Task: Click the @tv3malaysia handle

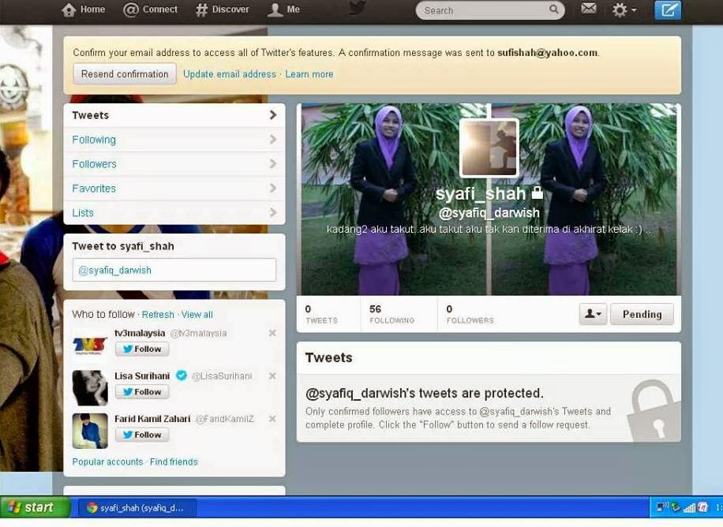Action: tap(198, 333)
